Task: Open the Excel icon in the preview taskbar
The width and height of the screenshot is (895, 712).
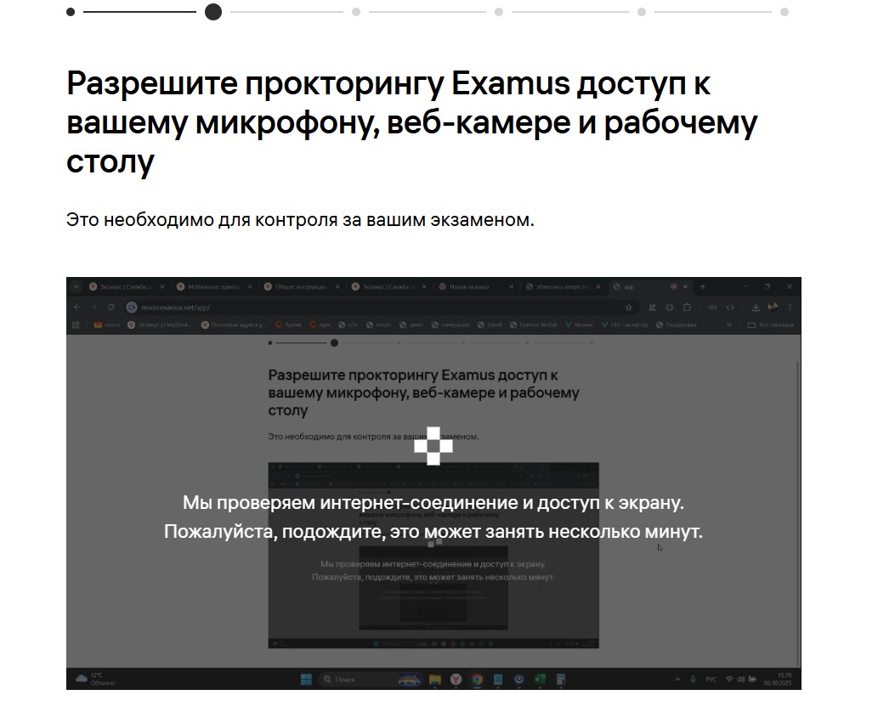Action: 539,680
